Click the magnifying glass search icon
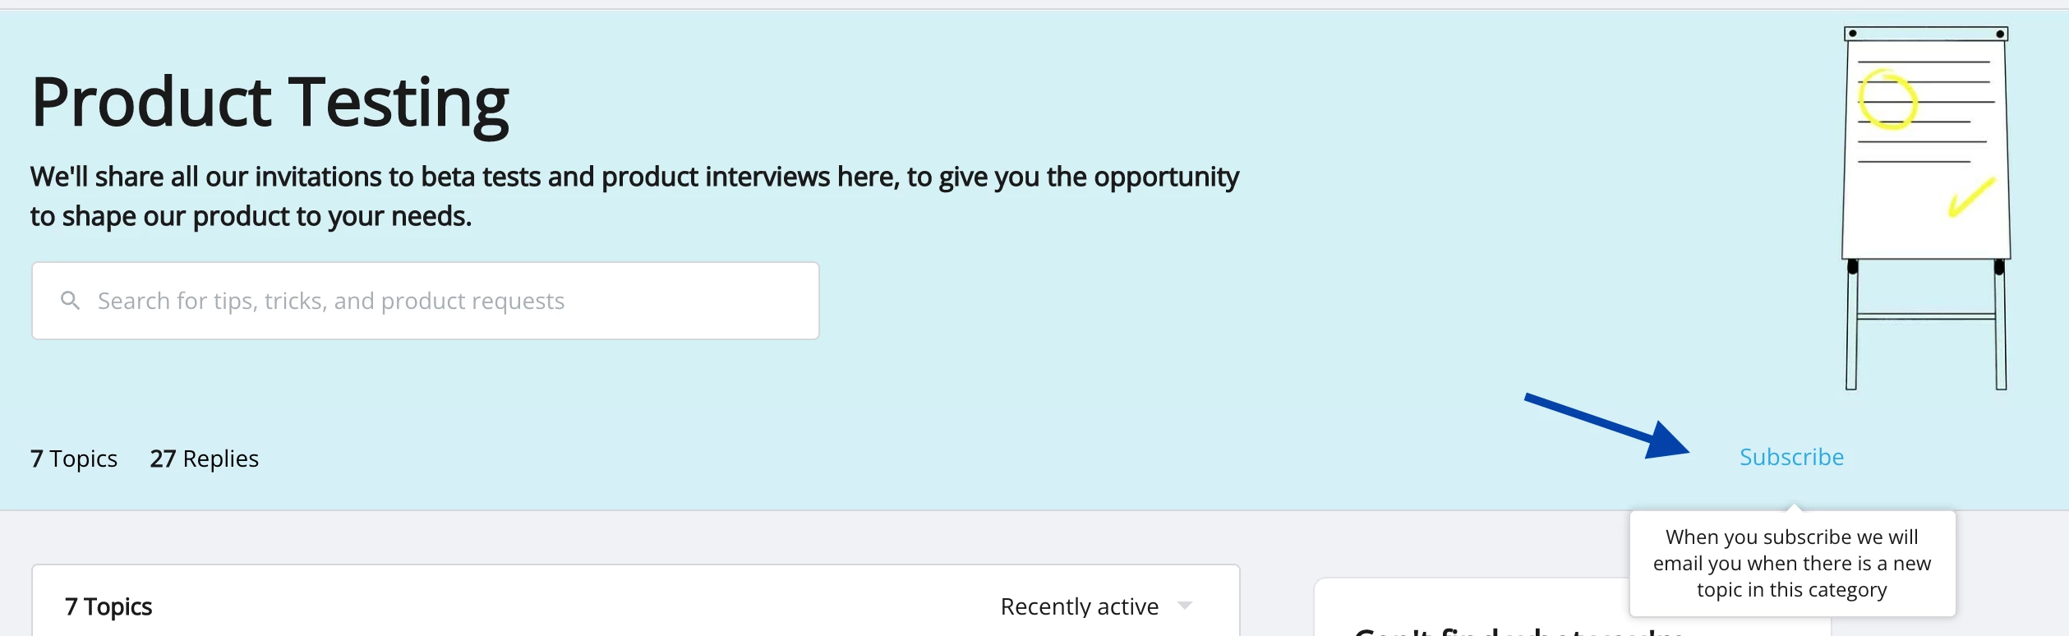This screenshot has height=636, width=2069. pos(71,301)
